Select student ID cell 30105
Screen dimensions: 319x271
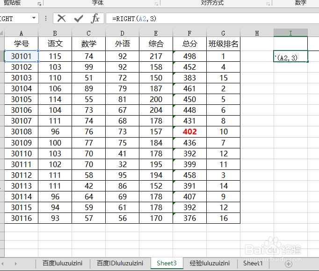[x=21, y=99]
